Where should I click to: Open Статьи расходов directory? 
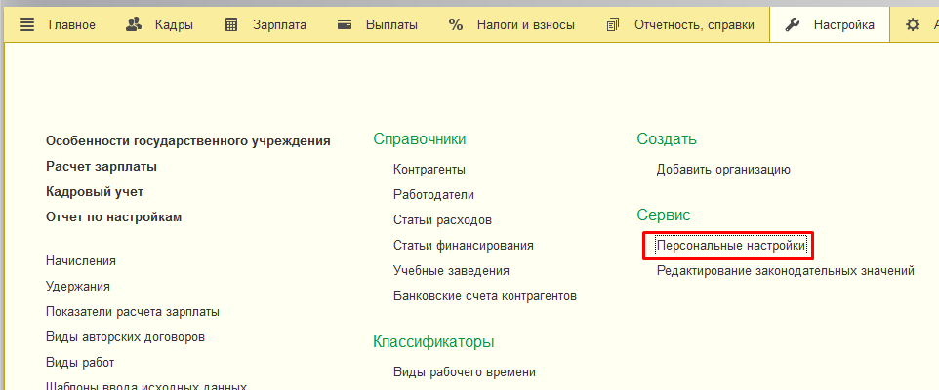(x=442, y=220)
